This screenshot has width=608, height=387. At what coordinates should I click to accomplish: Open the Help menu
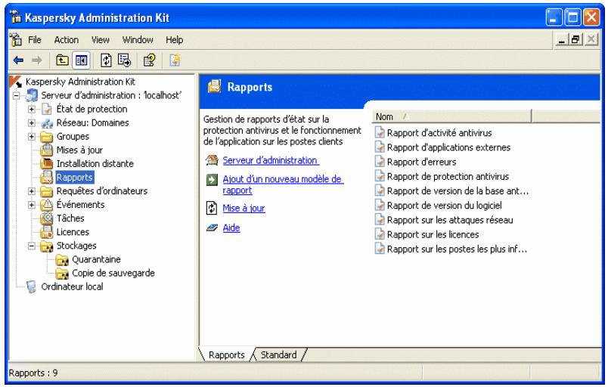click(x=175, y=40)
